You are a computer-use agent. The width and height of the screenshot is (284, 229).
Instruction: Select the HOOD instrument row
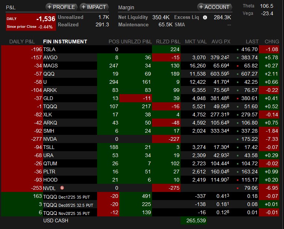(x=140, y=180)
